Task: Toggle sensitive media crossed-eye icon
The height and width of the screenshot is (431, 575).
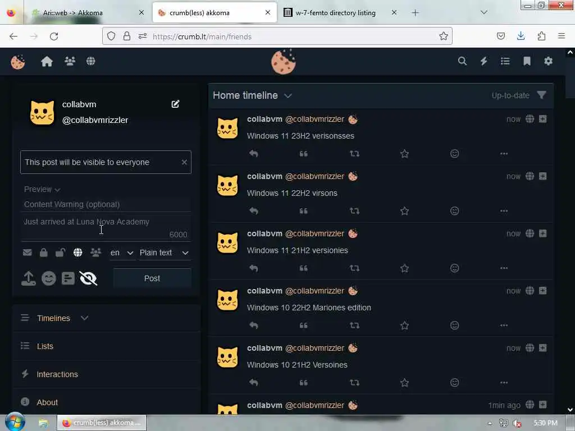Action: [x=88, y=278]
